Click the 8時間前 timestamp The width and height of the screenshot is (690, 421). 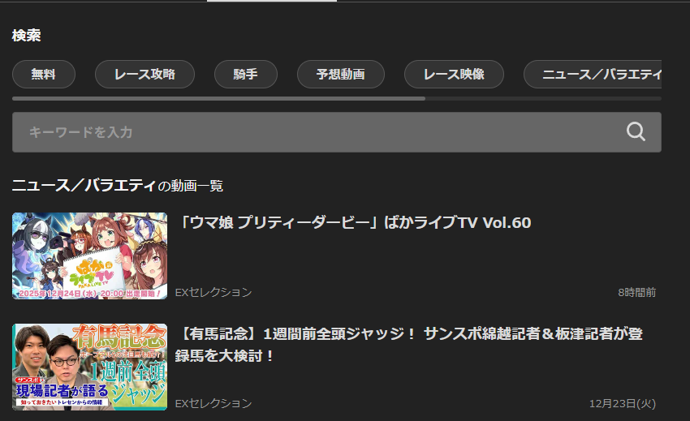coord(636,293)
